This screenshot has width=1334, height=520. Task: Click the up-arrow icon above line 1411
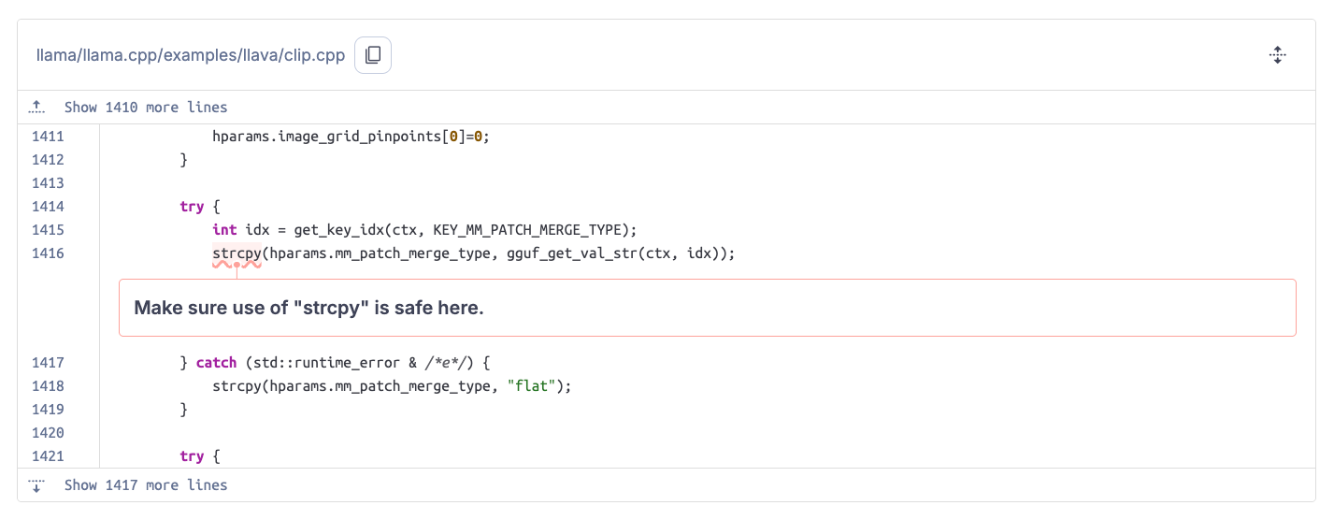click(37, 108)
